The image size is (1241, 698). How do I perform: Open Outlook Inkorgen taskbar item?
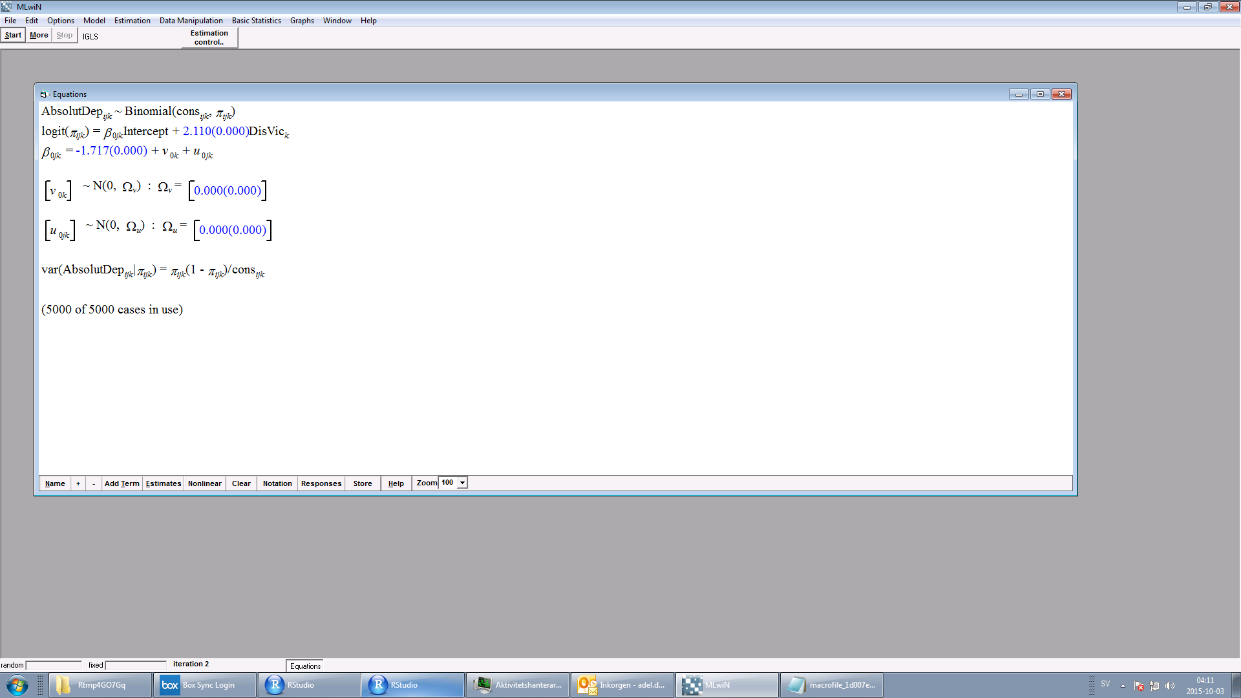click(622, 685)
